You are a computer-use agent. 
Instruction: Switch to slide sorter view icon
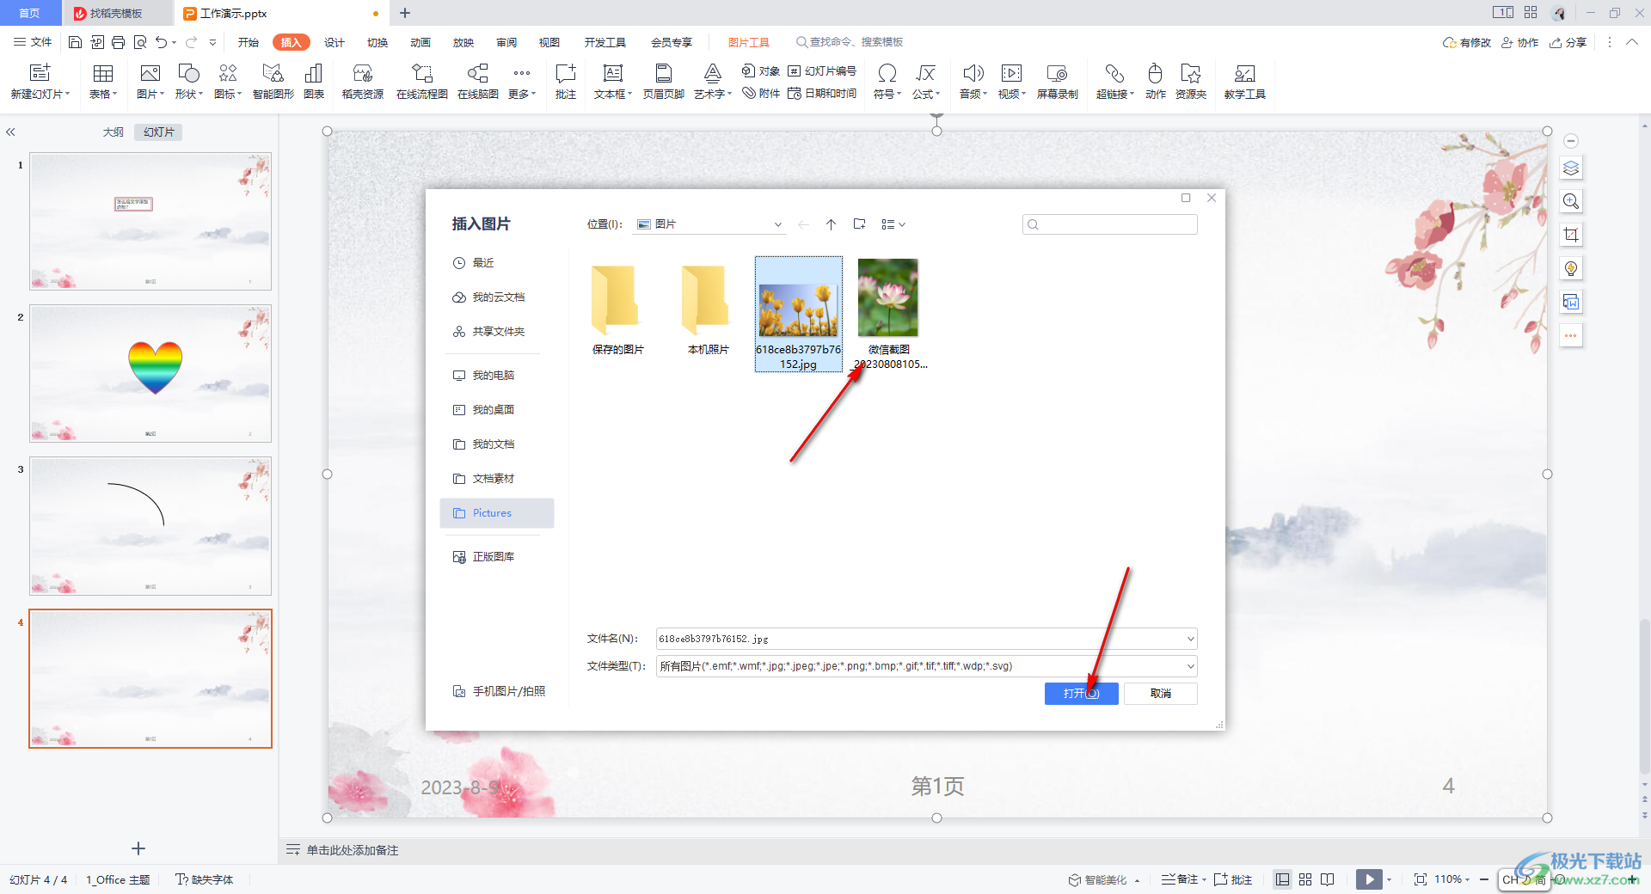coord(1305,879)
